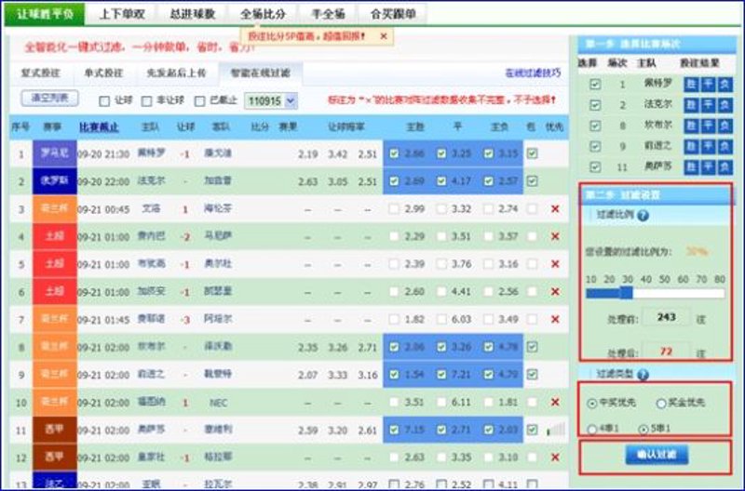Screen dimensions: 745x491
Task: Open the help icon beside 过滤比例
Action: 643,216
